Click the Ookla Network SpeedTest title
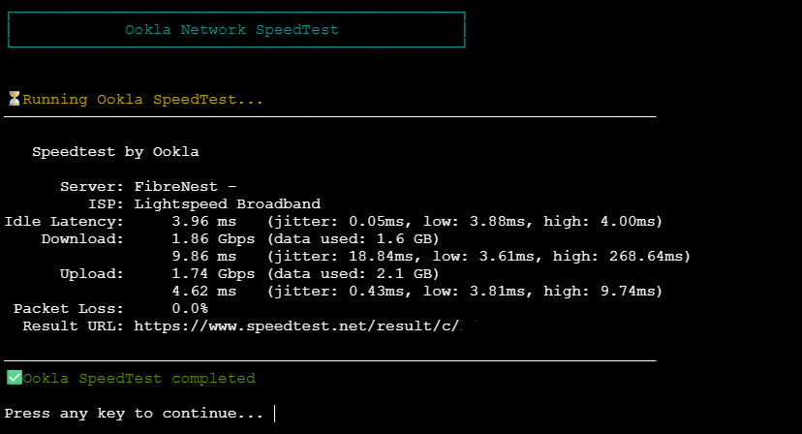Screen dimensions: 802x434 click(x=231, y=30)
